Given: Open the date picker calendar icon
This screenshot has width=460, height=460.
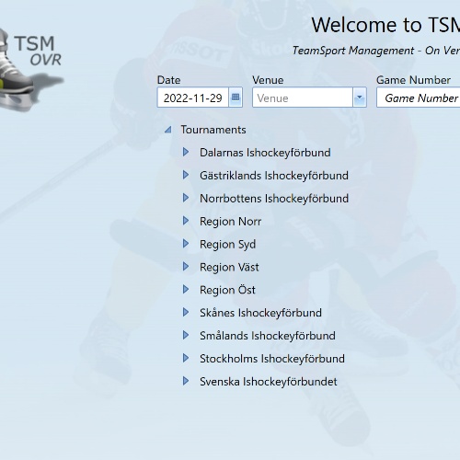Looking at the screenshot, I should (x=236, y=98).
